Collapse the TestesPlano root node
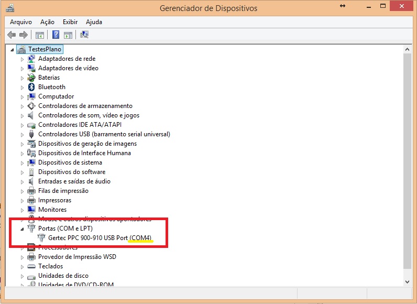Screen dimensions: 417x304 [13, 50]
